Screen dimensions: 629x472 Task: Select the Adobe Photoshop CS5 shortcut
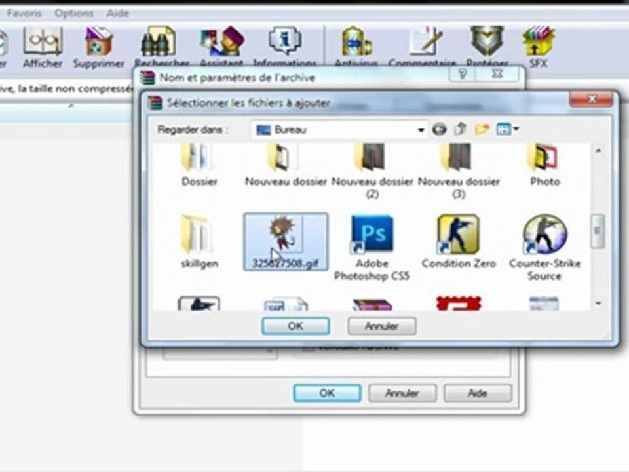[372, 248]
